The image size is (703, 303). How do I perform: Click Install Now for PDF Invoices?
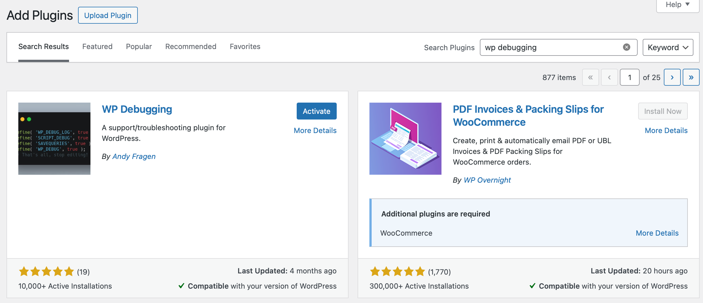[x=663, y=111]
